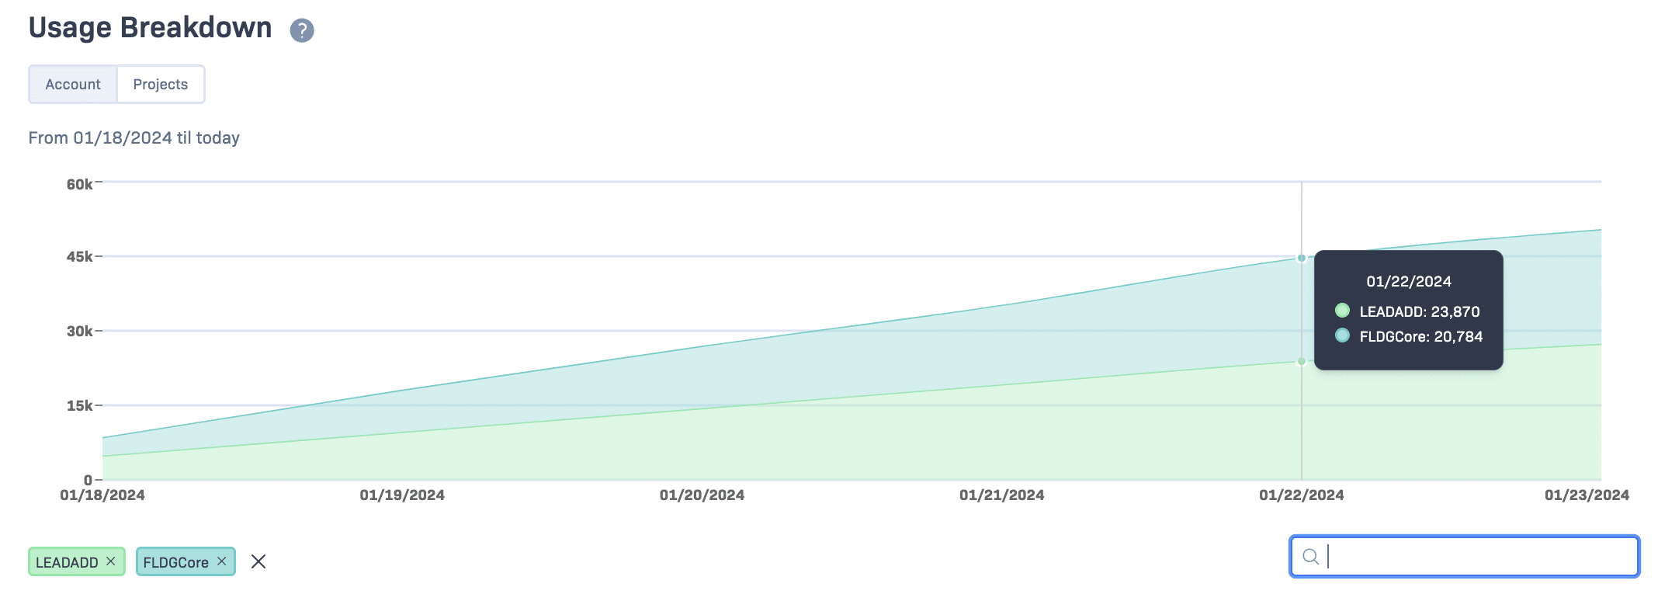Click the 01/20/2024 x-axis date label
Image resolution: width=1658 pixels, height=601 pixels.
pyautogui.click(x=702, y=495)
